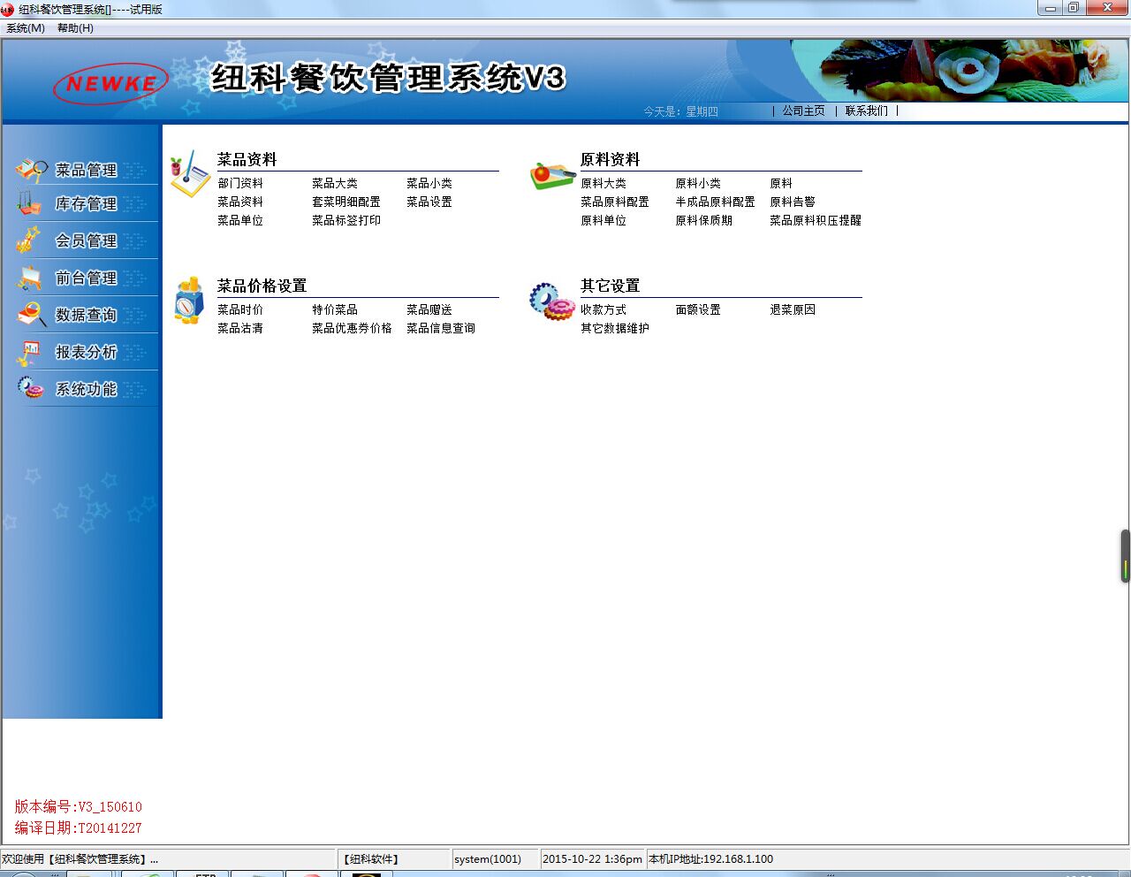Click the 联系我们 link
1131x877 pixels.
point(866,111)
